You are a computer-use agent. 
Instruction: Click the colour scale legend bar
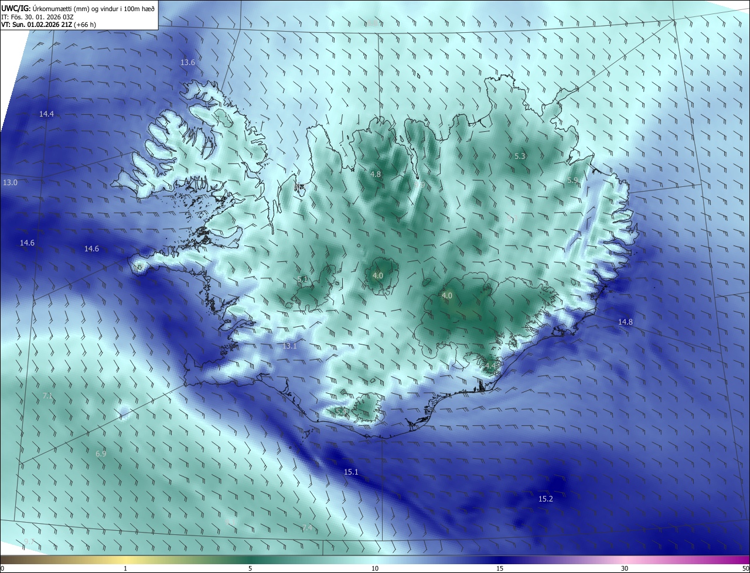point(375,560)
